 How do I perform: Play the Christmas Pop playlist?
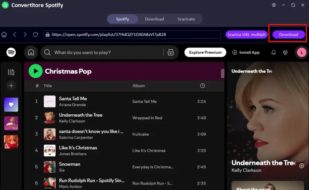[36, 71]
